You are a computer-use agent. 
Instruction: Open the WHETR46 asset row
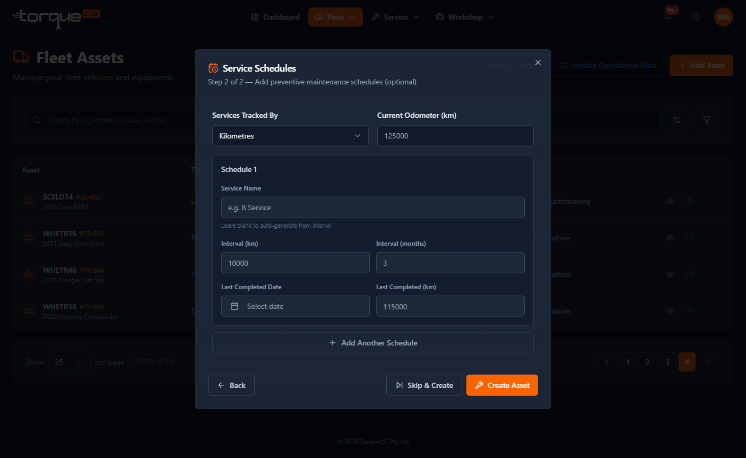pyautogui.click(x=373, y=274)
